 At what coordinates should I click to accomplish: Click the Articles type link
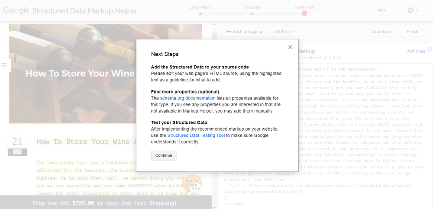point(416,51)
